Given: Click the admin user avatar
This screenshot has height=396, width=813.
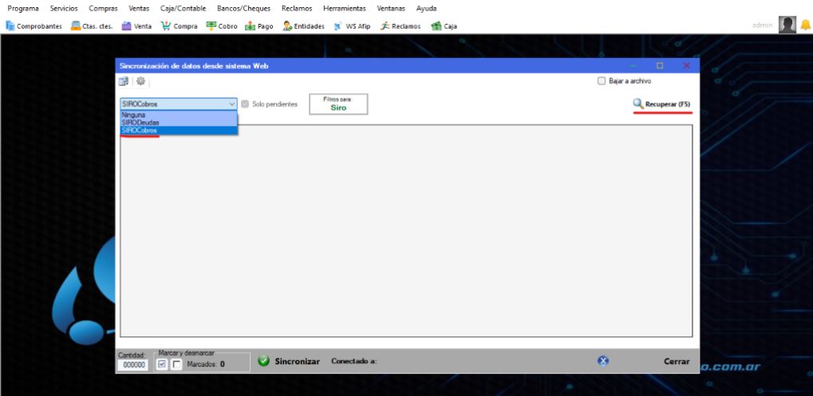Looking at the screenshot, I should 787,25.
